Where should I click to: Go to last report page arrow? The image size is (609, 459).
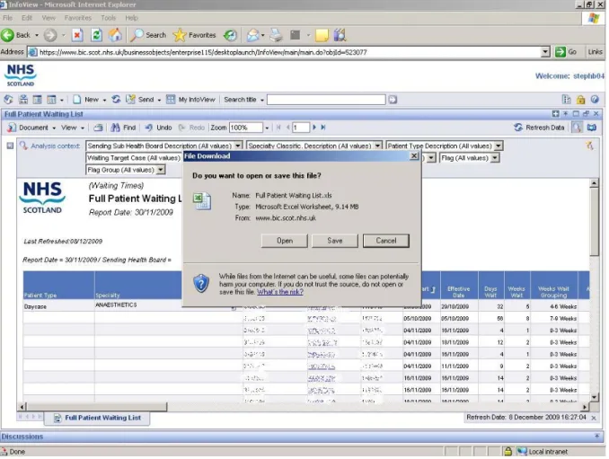pyautogui.click(x=323, y=128)
